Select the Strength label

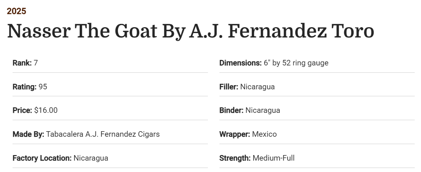(x=235, y=158)
